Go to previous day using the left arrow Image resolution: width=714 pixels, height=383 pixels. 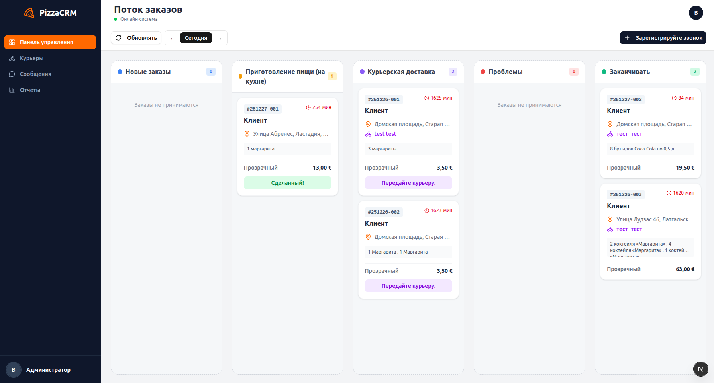[173, 38]
